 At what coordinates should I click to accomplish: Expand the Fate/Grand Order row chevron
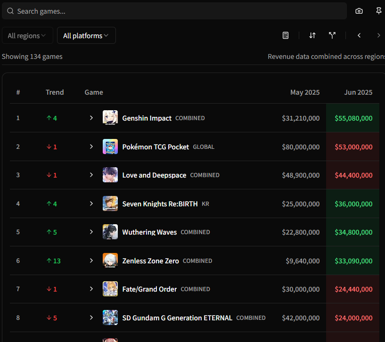(91, 289)
